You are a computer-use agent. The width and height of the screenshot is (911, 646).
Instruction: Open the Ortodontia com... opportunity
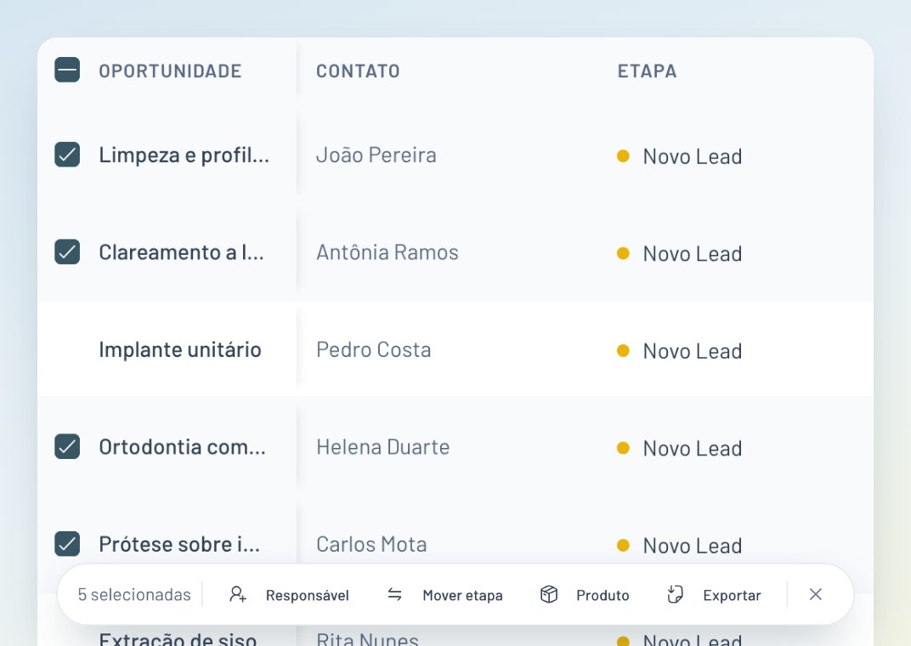click(183, 447)
